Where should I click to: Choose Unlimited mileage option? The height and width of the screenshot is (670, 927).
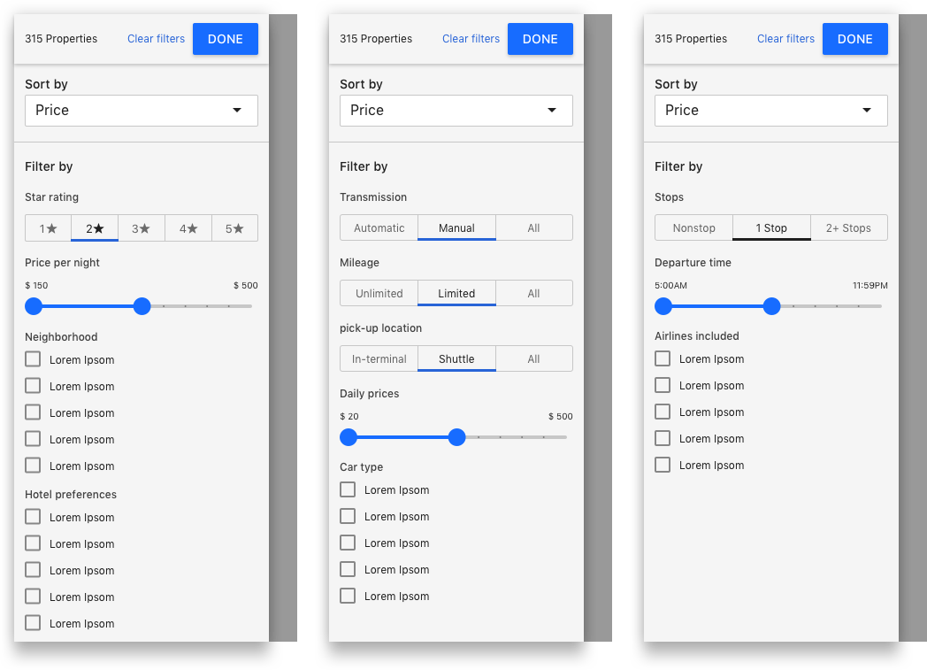(x=379, y=294)
